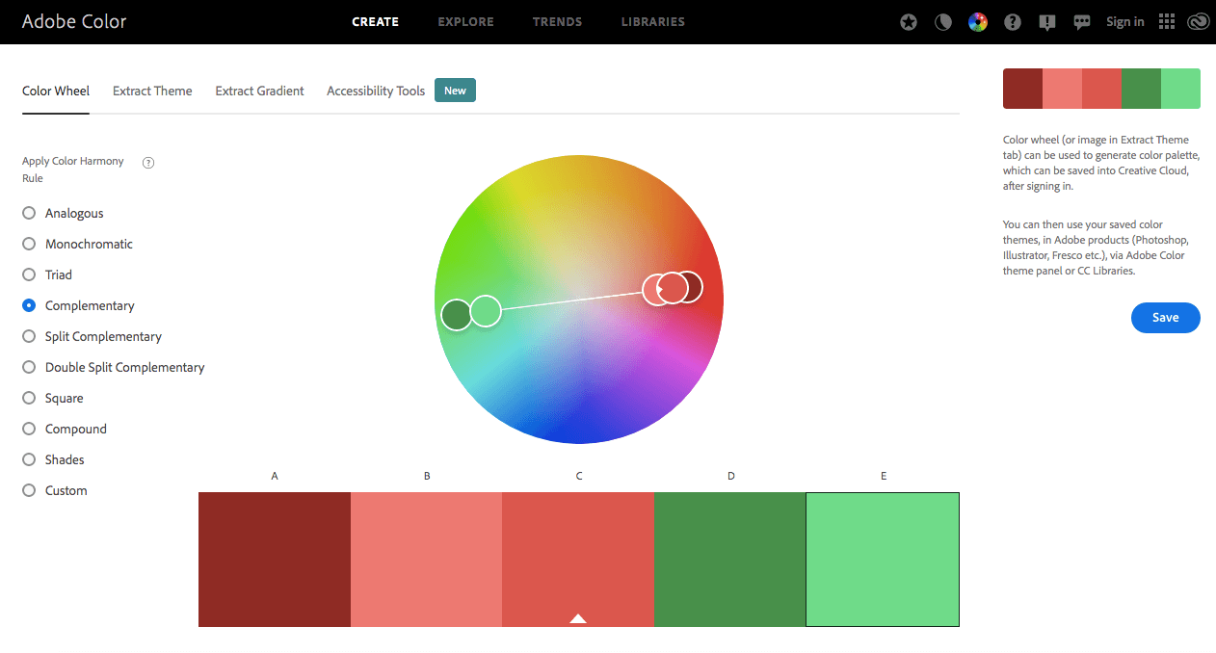This screenshot has height=653, width=1216.
Task: Click the star icon in the top bar
Action: pos(909,22)
